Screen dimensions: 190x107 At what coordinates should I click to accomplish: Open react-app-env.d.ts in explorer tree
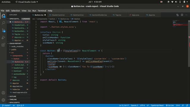(18, 92)
